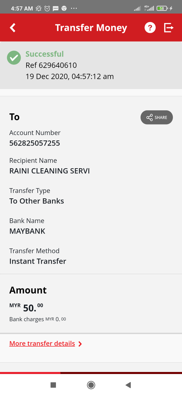
Task: Tap the battery indicator in status bar
Action: 162,8
